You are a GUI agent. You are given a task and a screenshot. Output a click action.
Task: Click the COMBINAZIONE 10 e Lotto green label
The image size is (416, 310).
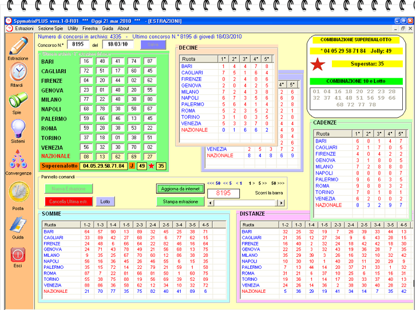[x=356, y=81]
